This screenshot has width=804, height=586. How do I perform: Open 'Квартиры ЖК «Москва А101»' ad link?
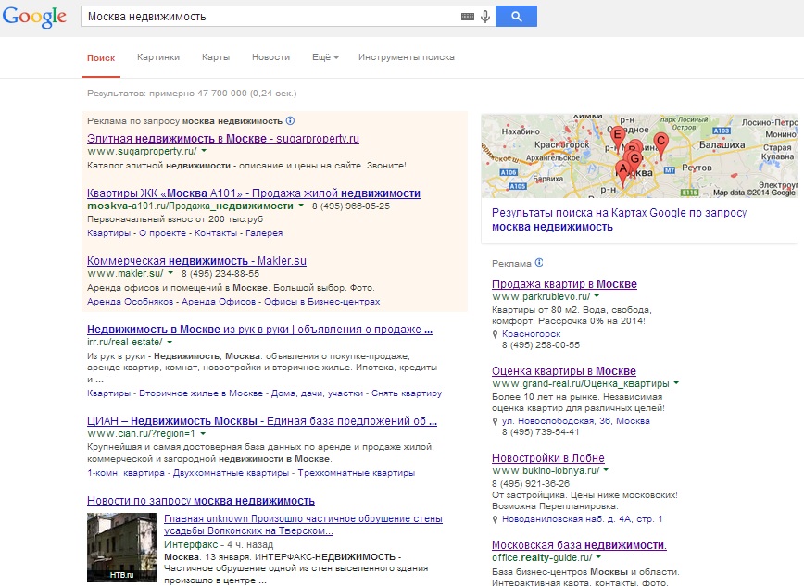tap(253, 193)
